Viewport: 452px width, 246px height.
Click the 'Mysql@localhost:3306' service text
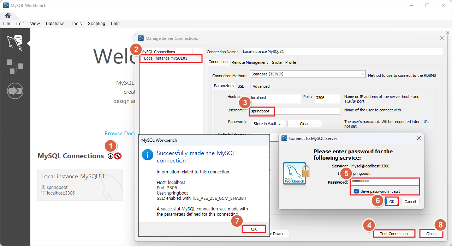370,166
